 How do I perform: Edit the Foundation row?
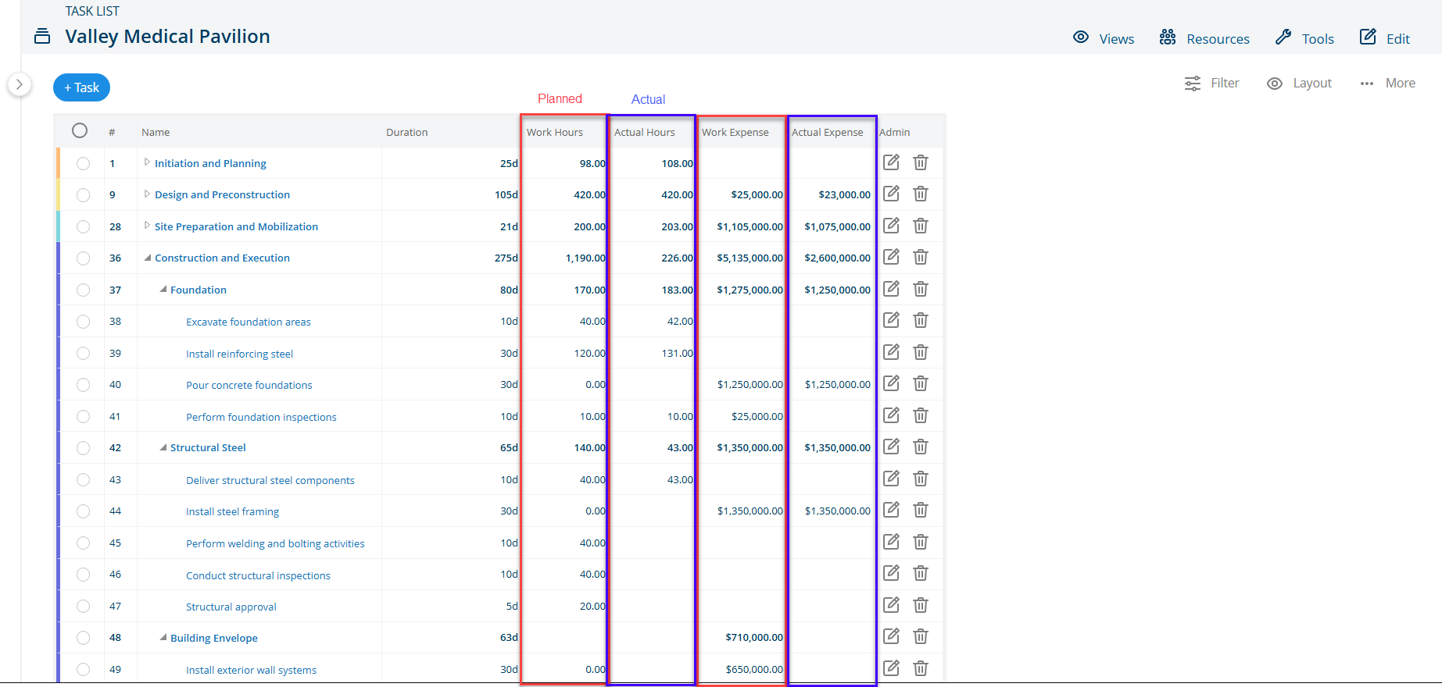pos(891,289)
